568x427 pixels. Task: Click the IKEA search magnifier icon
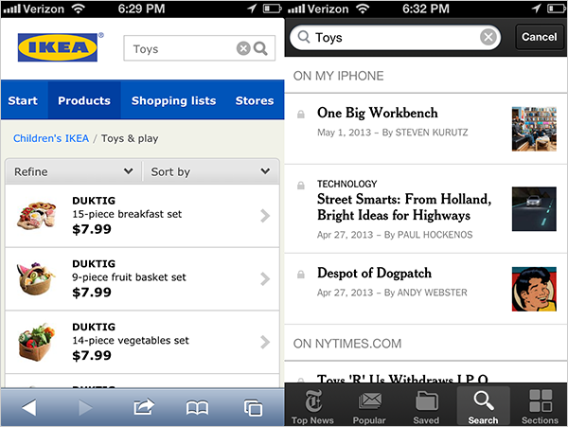point(260,48)
